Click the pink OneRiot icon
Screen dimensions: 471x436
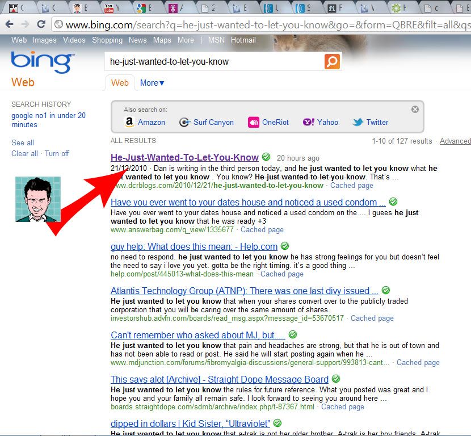253,122
